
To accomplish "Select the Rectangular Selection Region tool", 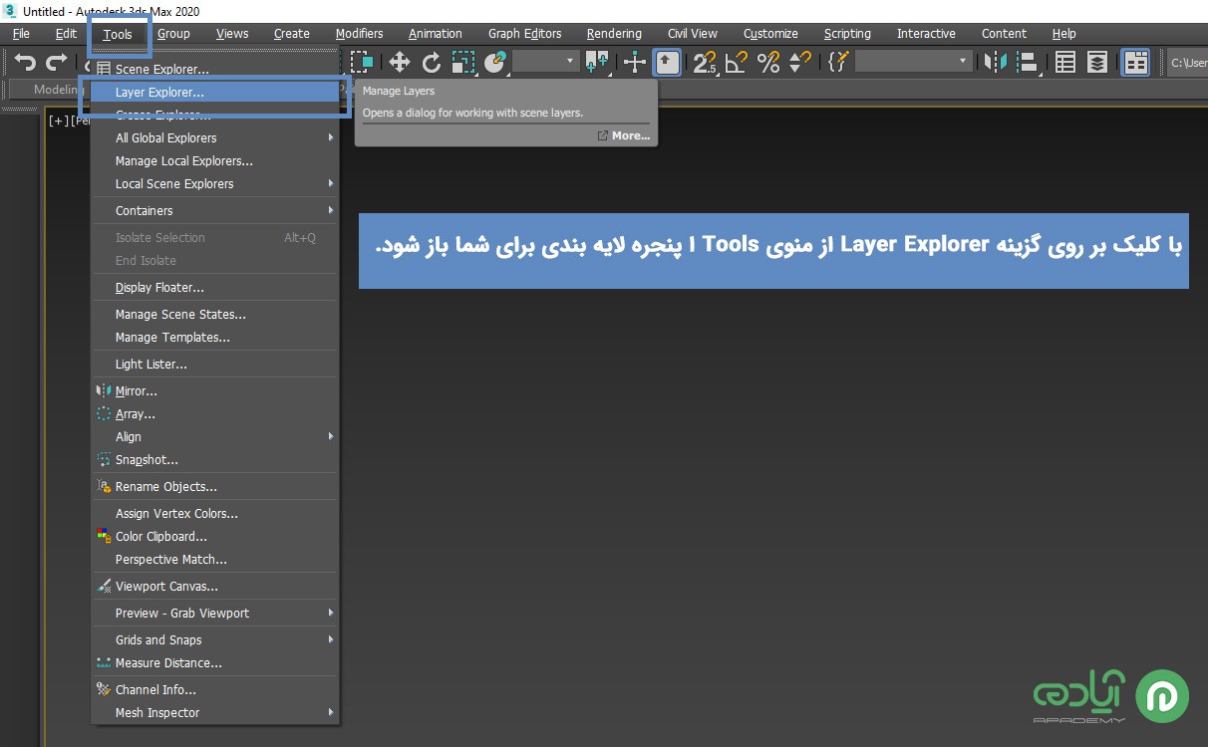I will click(x=362, y=63).
